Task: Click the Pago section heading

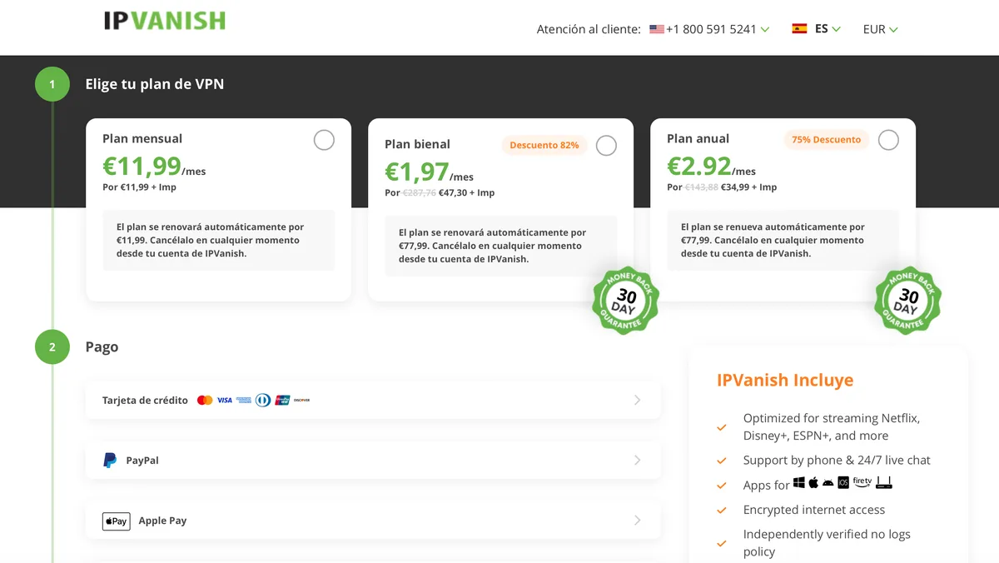Action: [x=102, y=347]
